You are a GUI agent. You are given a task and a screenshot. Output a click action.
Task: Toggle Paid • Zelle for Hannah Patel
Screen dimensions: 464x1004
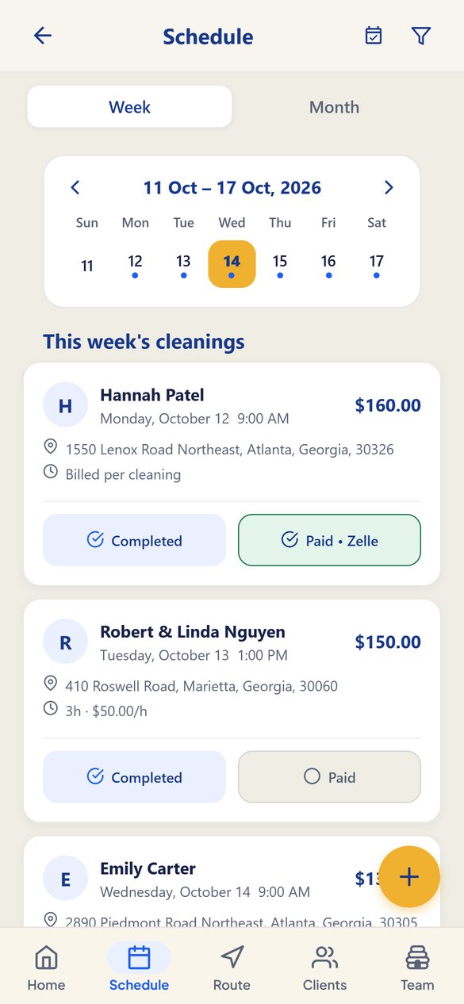[329, 540]
